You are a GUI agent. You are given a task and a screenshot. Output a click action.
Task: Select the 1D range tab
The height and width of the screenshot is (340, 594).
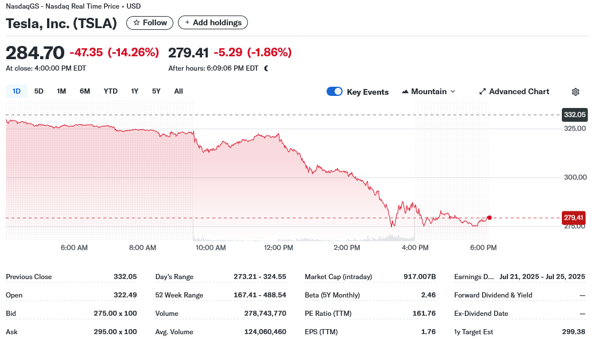tap(17, 91)
